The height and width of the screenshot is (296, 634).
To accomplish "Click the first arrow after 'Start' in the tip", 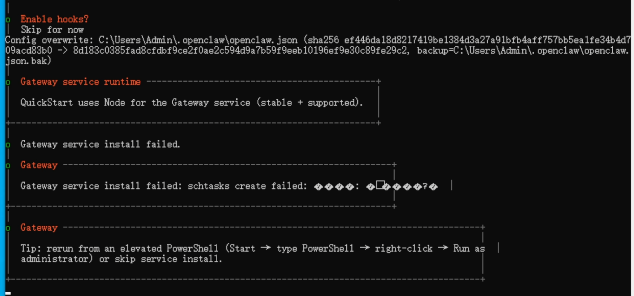I will pyautogui.click(x=266, y=248).
